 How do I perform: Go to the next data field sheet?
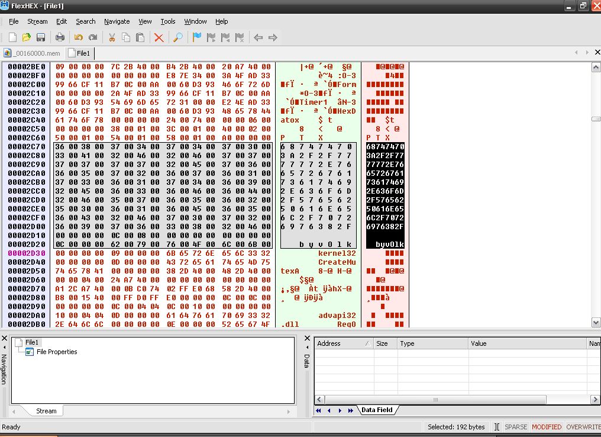coord(340,410)
